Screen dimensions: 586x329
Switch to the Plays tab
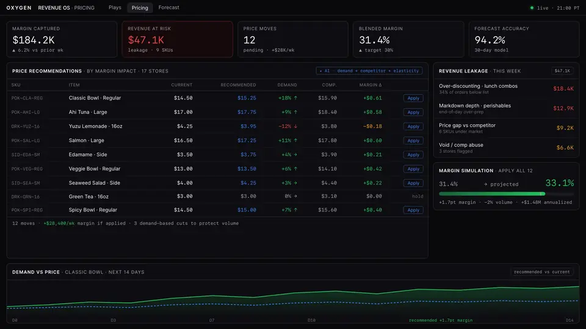point(115,7)
